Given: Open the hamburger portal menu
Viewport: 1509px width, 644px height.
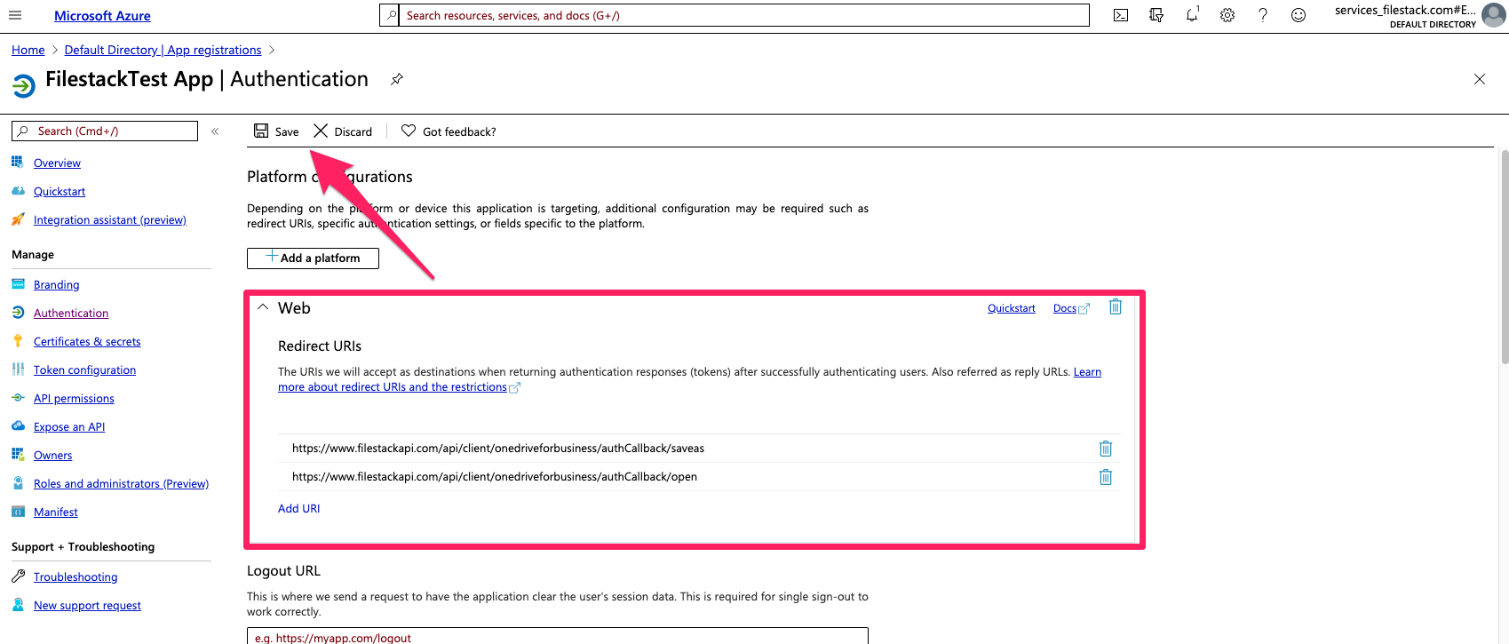Looking at the screenshot, I should (15, 15).
